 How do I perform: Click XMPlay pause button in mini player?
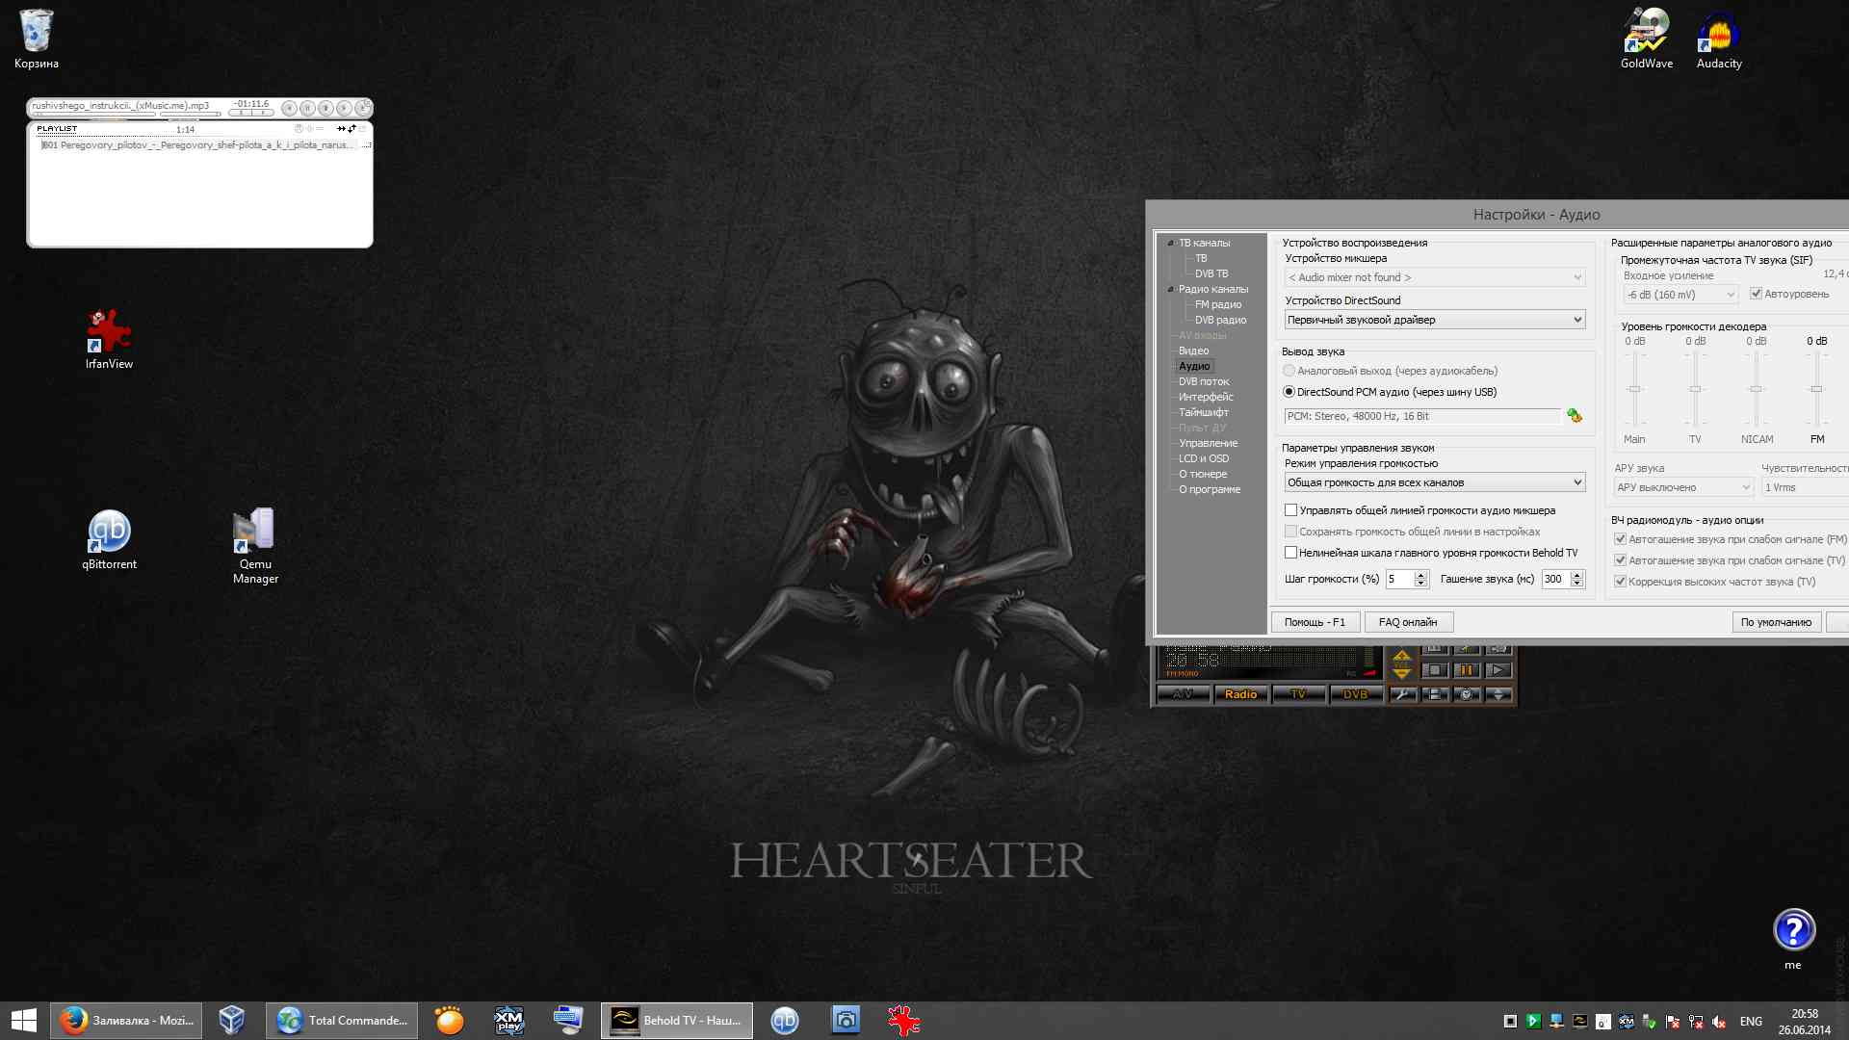(x=307, y=108)
